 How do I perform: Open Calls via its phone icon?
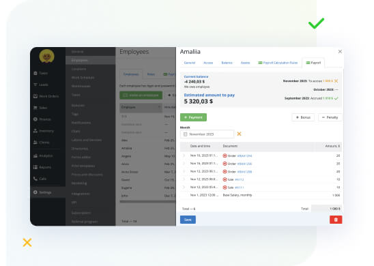tap(35, 179)
